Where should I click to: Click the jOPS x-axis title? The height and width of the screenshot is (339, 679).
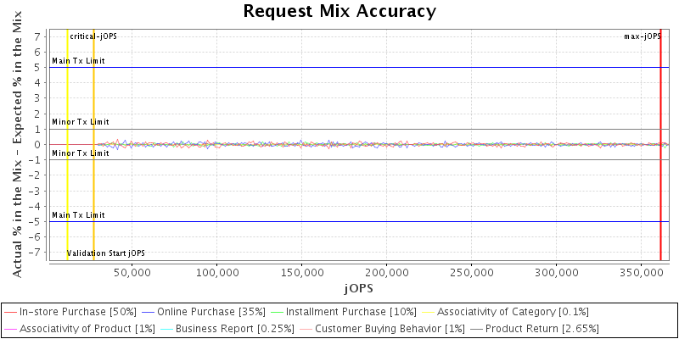pyautogui.click(x=359, y=288)
